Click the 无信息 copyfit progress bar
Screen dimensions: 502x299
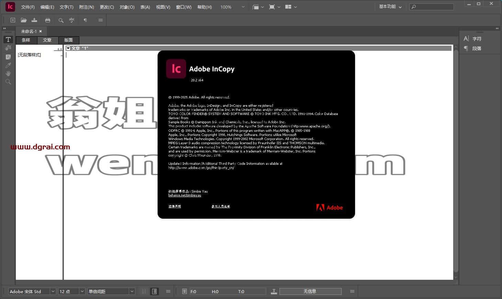pos(310,291)
